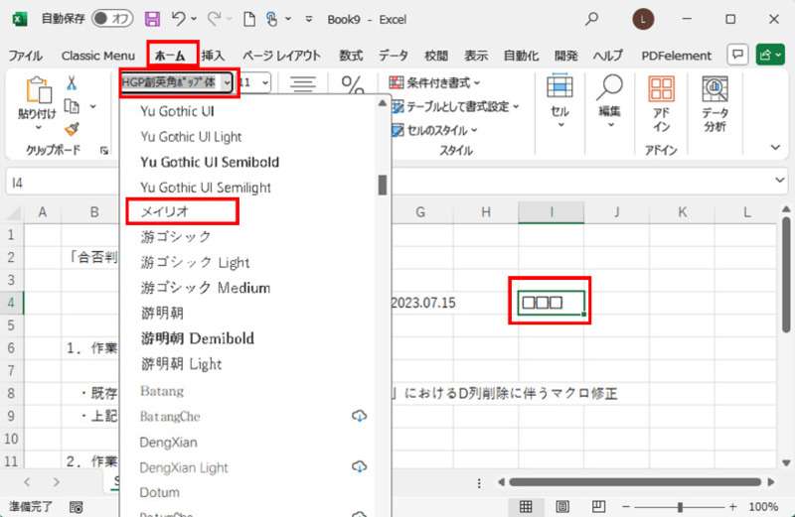This screenshot has height=517, width=795.
Task: Click the Format Painter brush icon
Action: [72, 130]
